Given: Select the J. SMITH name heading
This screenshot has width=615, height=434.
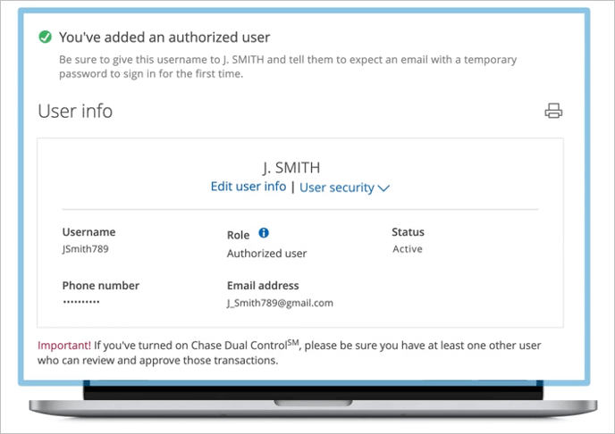Looking at the screenshot, I should coord(291,168).
